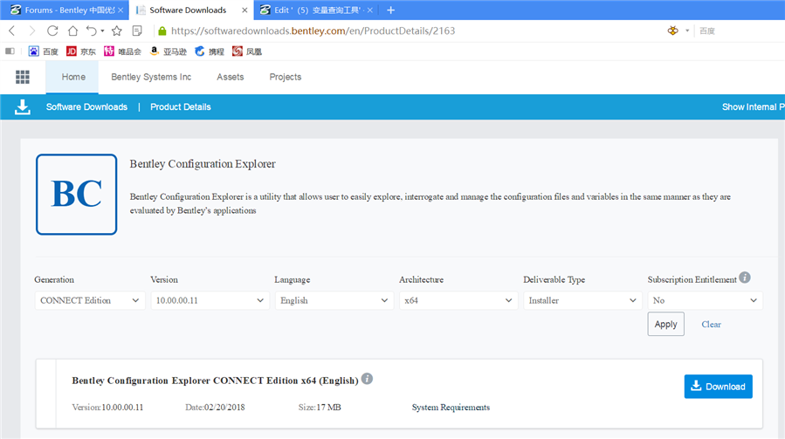Open the search engine selector icon
The width and height of the screenshot is (785, 439).
click(x=673, y=31)
